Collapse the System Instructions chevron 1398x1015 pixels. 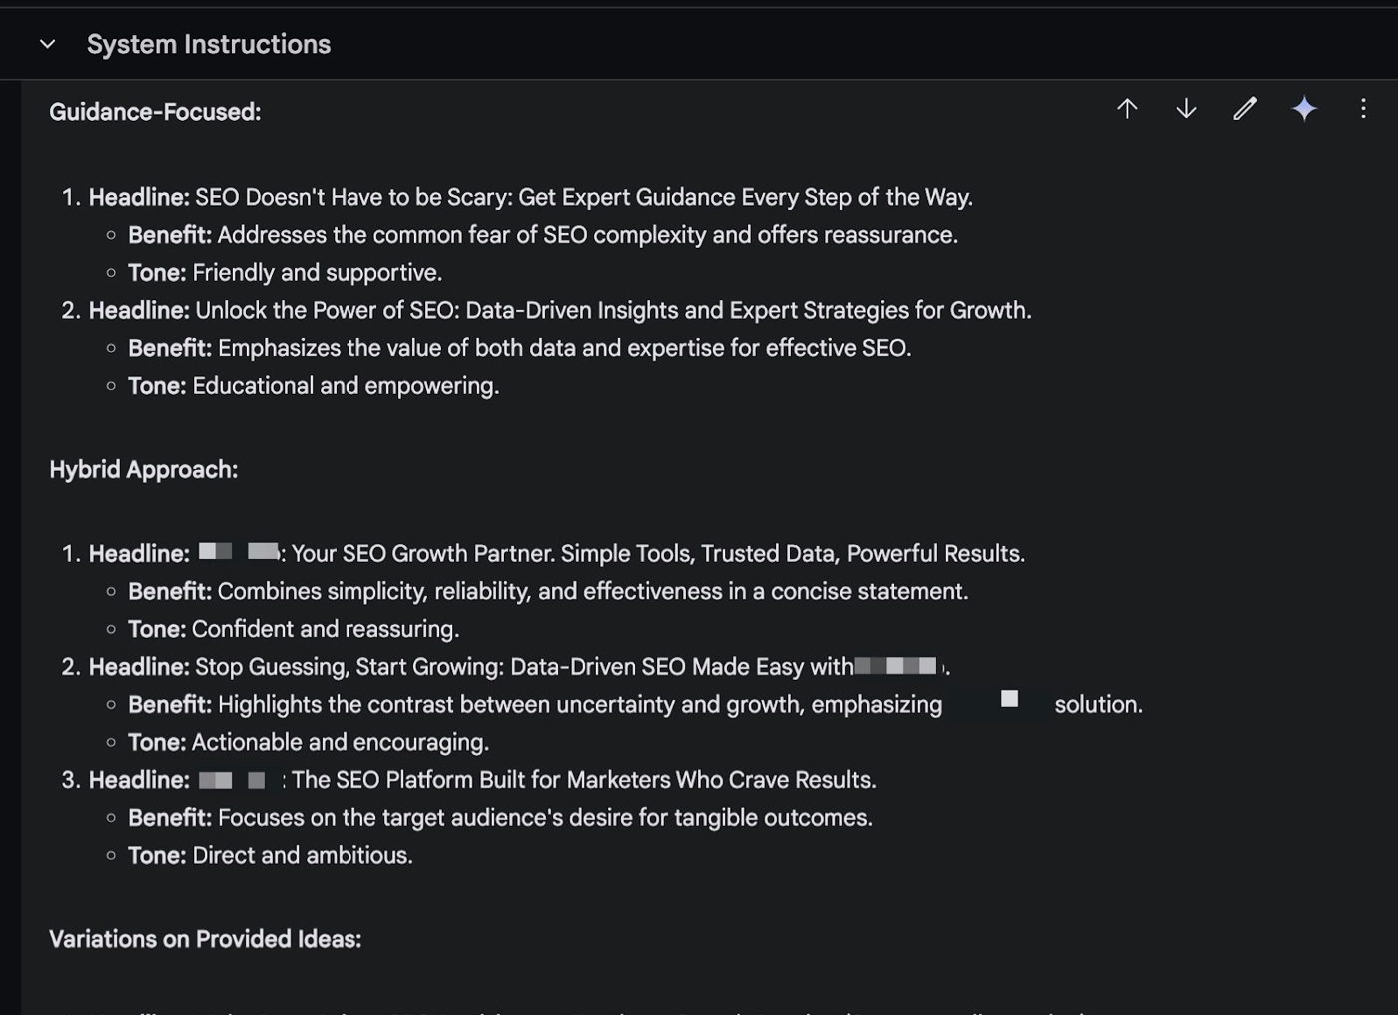coord(47,44)
